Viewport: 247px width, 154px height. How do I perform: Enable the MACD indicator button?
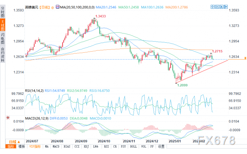tap(56, 146)
